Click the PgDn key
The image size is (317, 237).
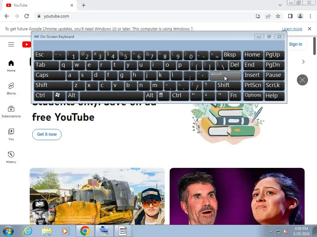click(x=274, y=65)
